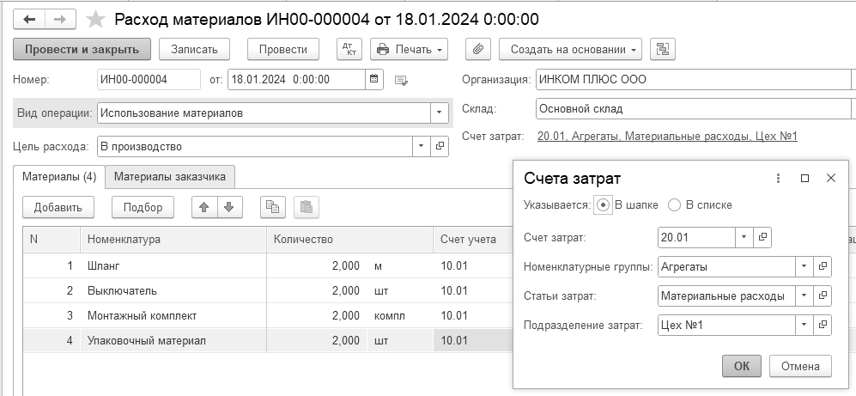The width and height of the screenshot is (856, 396).
Task: Open Агрегаты item form icon in dialog
Action: pos(823,266)
